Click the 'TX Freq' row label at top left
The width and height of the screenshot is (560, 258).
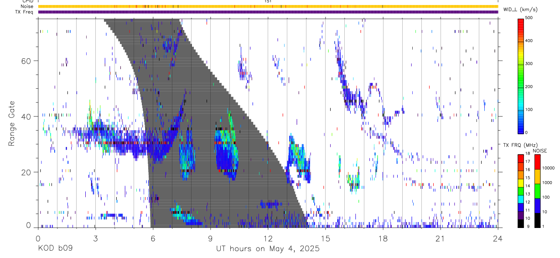[25, 12]
